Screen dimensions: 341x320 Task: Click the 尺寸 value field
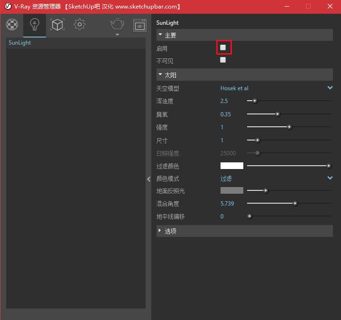click(222, 141)
